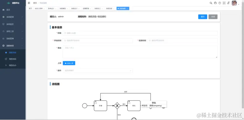Expand the 系统管理 sidebar chevron
The height and width of the screenshot is (120, 244).
[22, 17]
